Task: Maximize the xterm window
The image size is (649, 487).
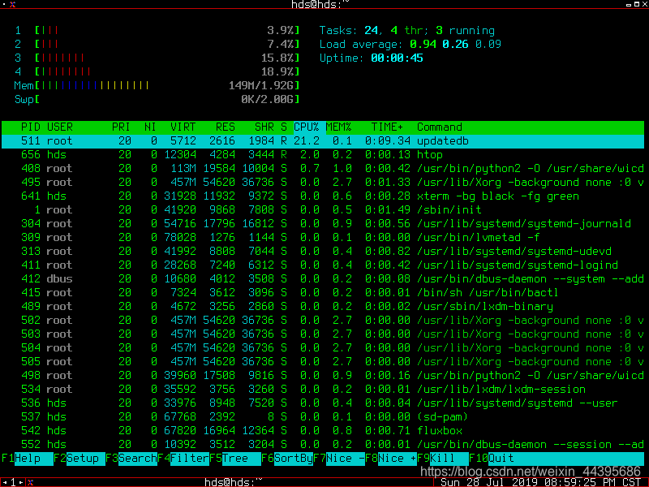Action: pos(637,4)
